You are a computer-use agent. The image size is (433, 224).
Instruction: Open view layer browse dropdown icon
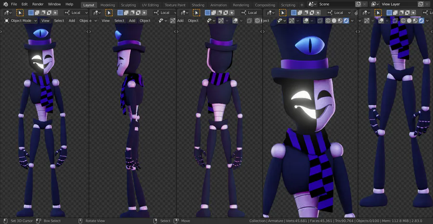[x=374, y=4]
